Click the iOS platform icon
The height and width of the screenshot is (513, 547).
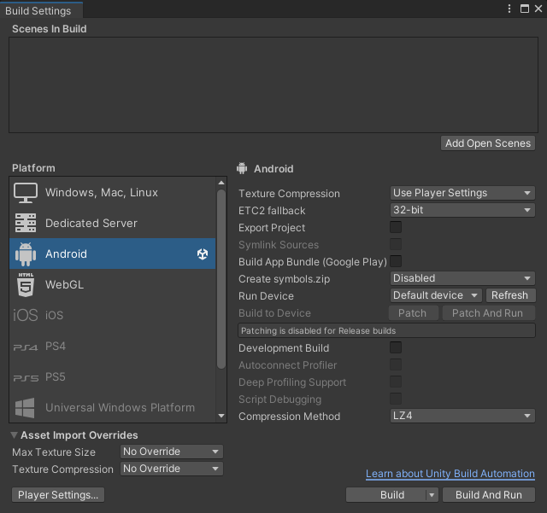26,315
